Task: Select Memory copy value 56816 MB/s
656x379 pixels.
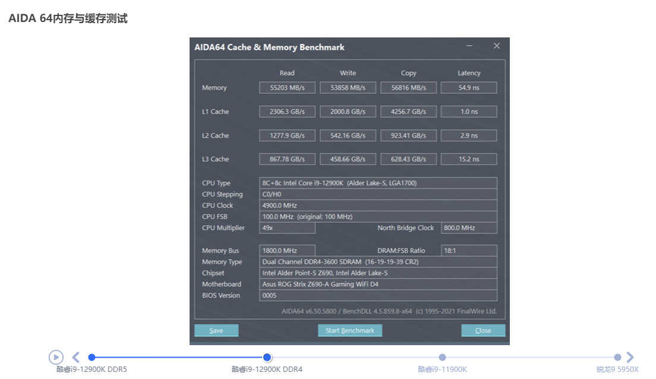Action: tap(408, 87)
